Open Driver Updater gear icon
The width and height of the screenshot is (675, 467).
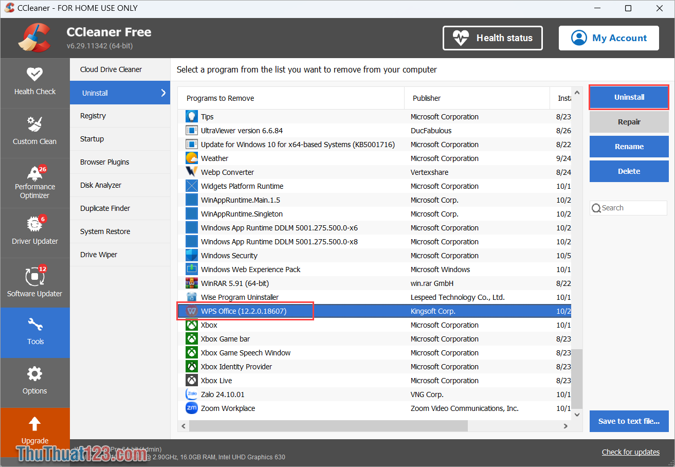34,224
